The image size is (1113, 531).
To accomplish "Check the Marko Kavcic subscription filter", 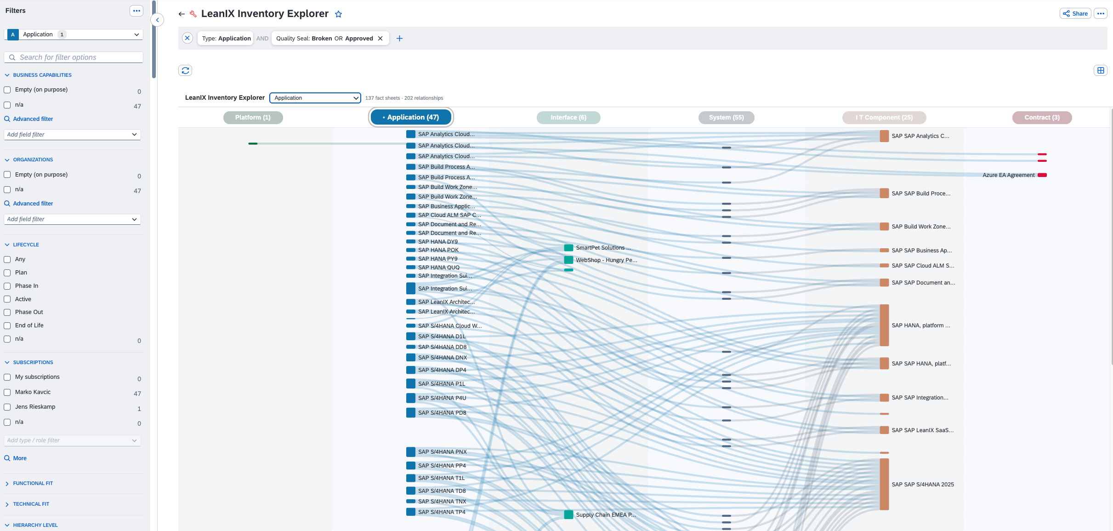I will (7, 392).
